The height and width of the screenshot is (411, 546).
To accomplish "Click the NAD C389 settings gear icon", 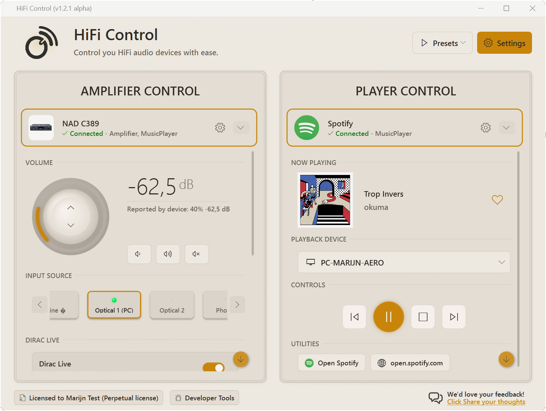I will pyautogui.click(x=220, y=128).
